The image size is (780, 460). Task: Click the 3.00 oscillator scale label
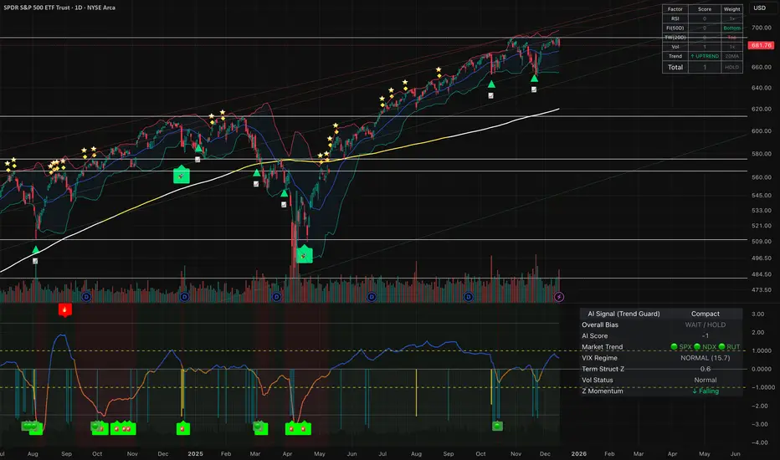click(758, 314)
